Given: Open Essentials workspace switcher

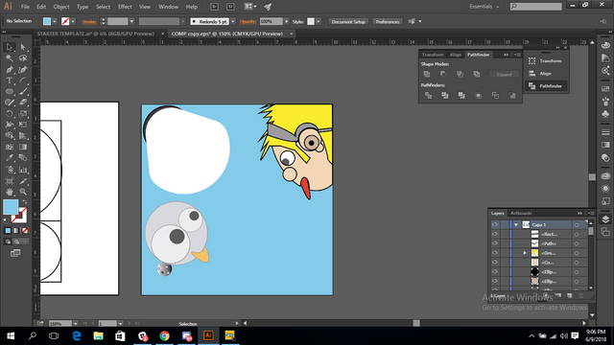Looking at the screenshot, I should pyautogui.click(x=484, y=7).
